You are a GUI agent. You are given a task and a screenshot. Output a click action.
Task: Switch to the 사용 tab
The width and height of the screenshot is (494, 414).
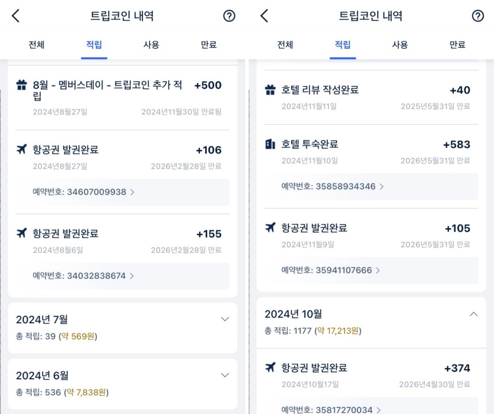(x=151, y=44)
